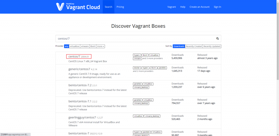Click vmware_desktop tag in geerlingguy/centos7 row

(152, 116)
